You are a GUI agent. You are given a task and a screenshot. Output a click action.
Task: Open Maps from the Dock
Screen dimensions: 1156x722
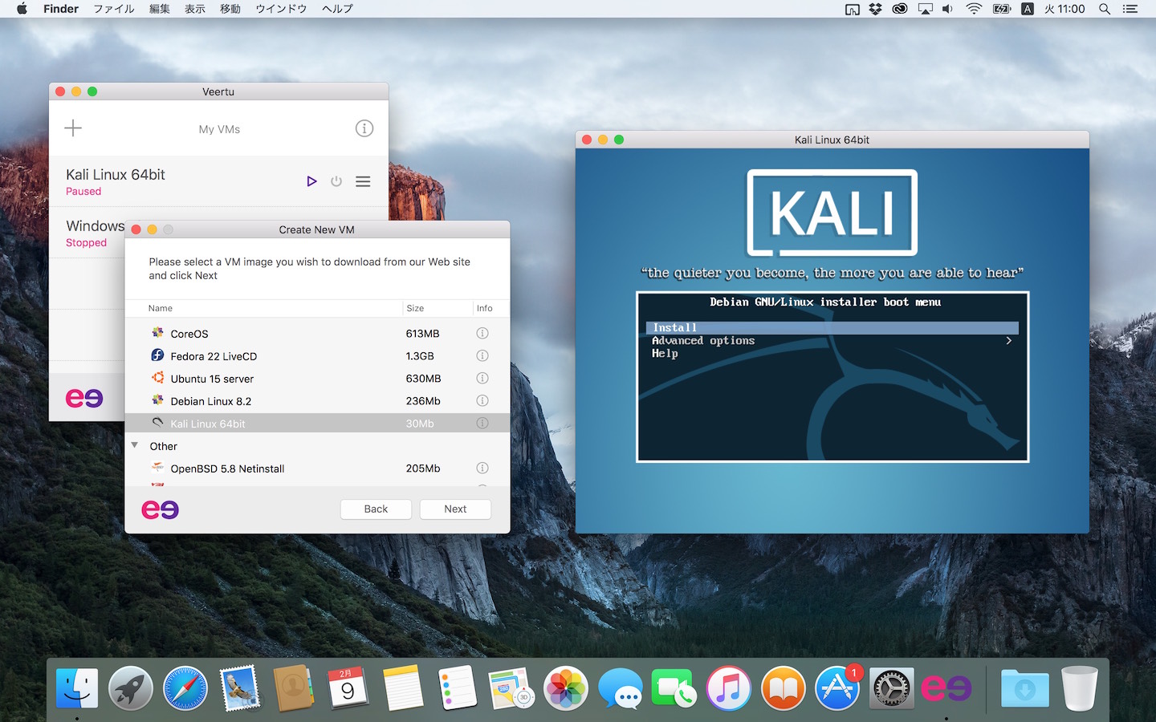tap(511, 688)
